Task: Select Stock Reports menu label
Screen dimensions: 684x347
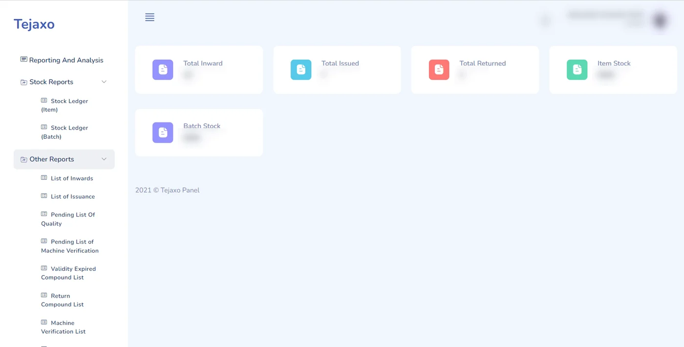Action: pos(51,82)
